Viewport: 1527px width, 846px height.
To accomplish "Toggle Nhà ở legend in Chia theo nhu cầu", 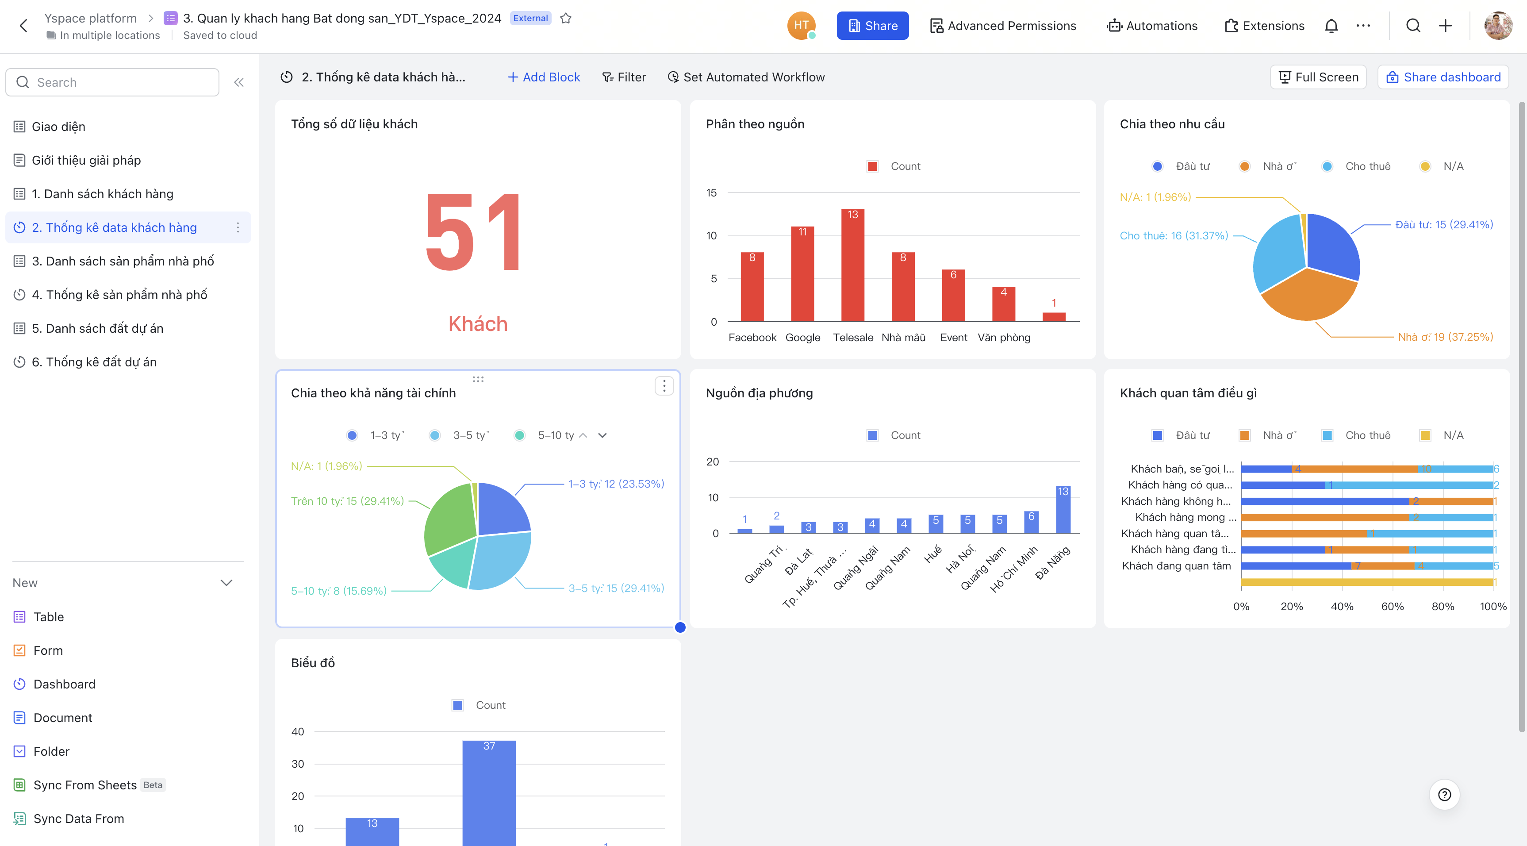I will click(1268, 166).
